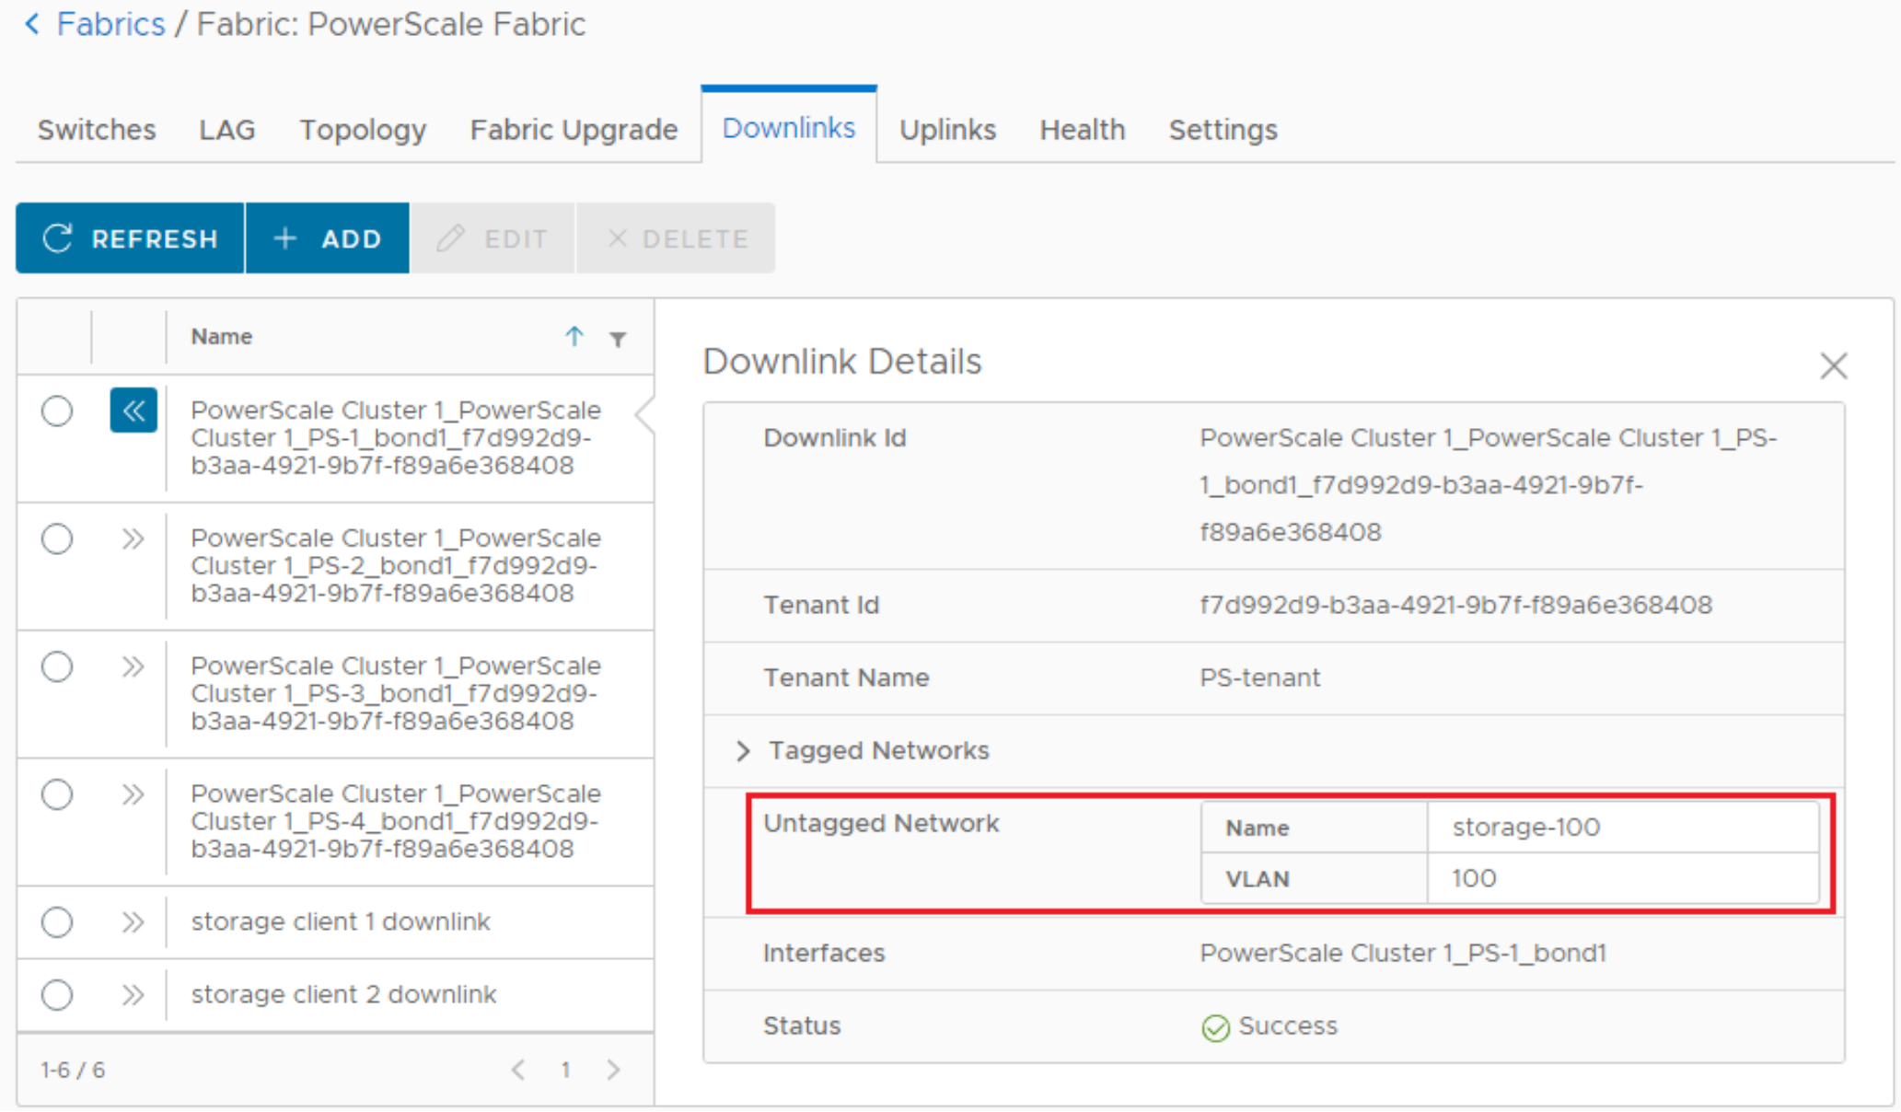
Task: Click the storage client 2 downlink name
Action: click(343, 994)
